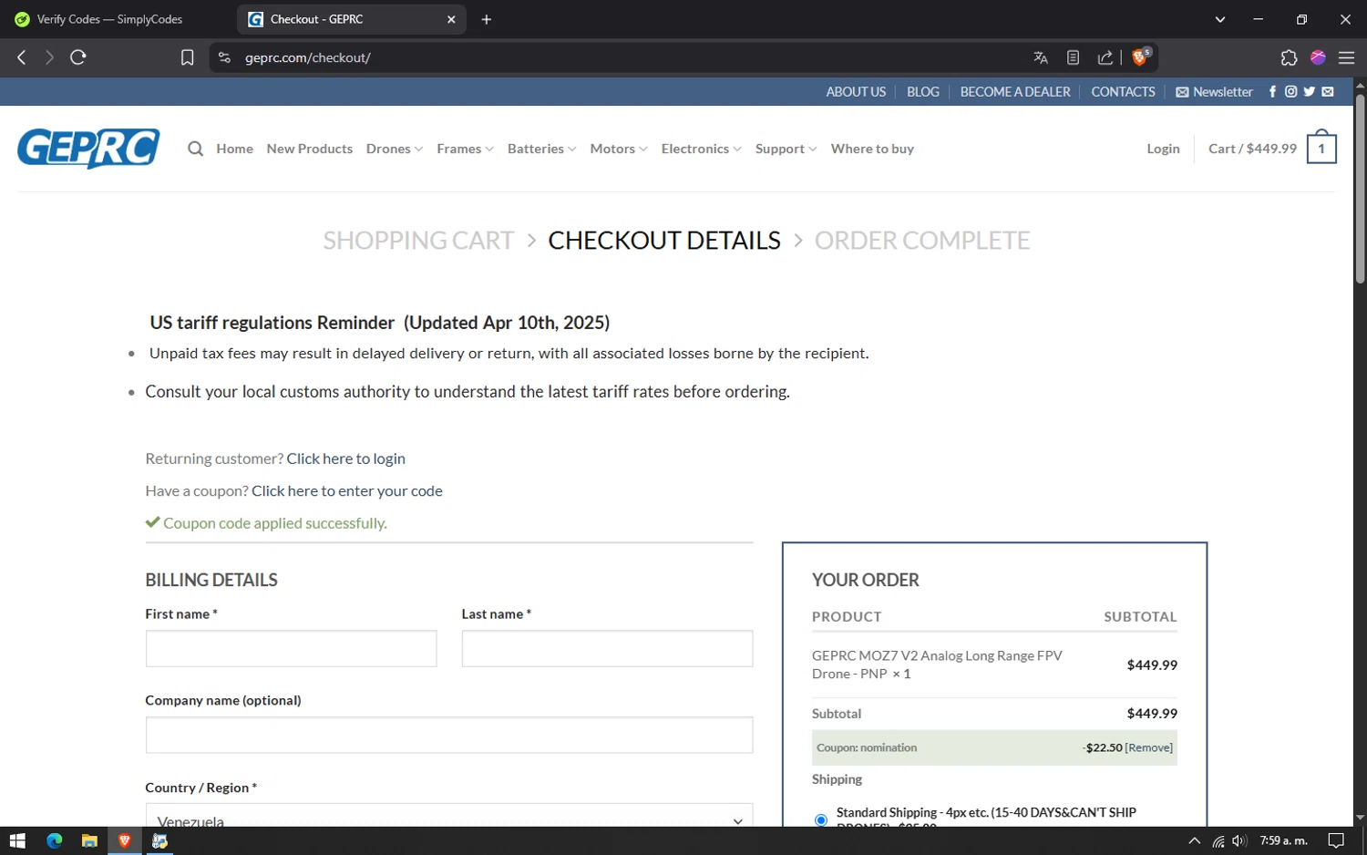Open BECOME A DEALER link

[x=1015, y=91]
